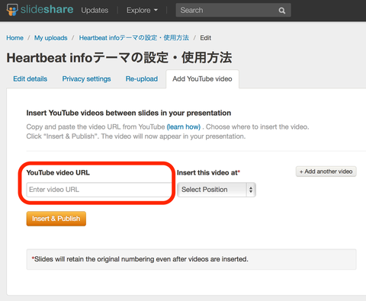Screen dimensions: 366x301
Task: Switch to the Re-upload tab
Action: tap(142, 78)
